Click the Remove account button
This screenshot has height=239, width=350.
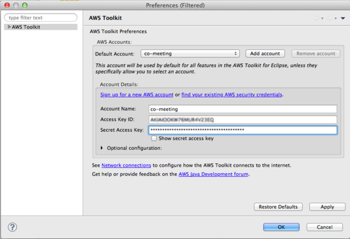(316, 54)
